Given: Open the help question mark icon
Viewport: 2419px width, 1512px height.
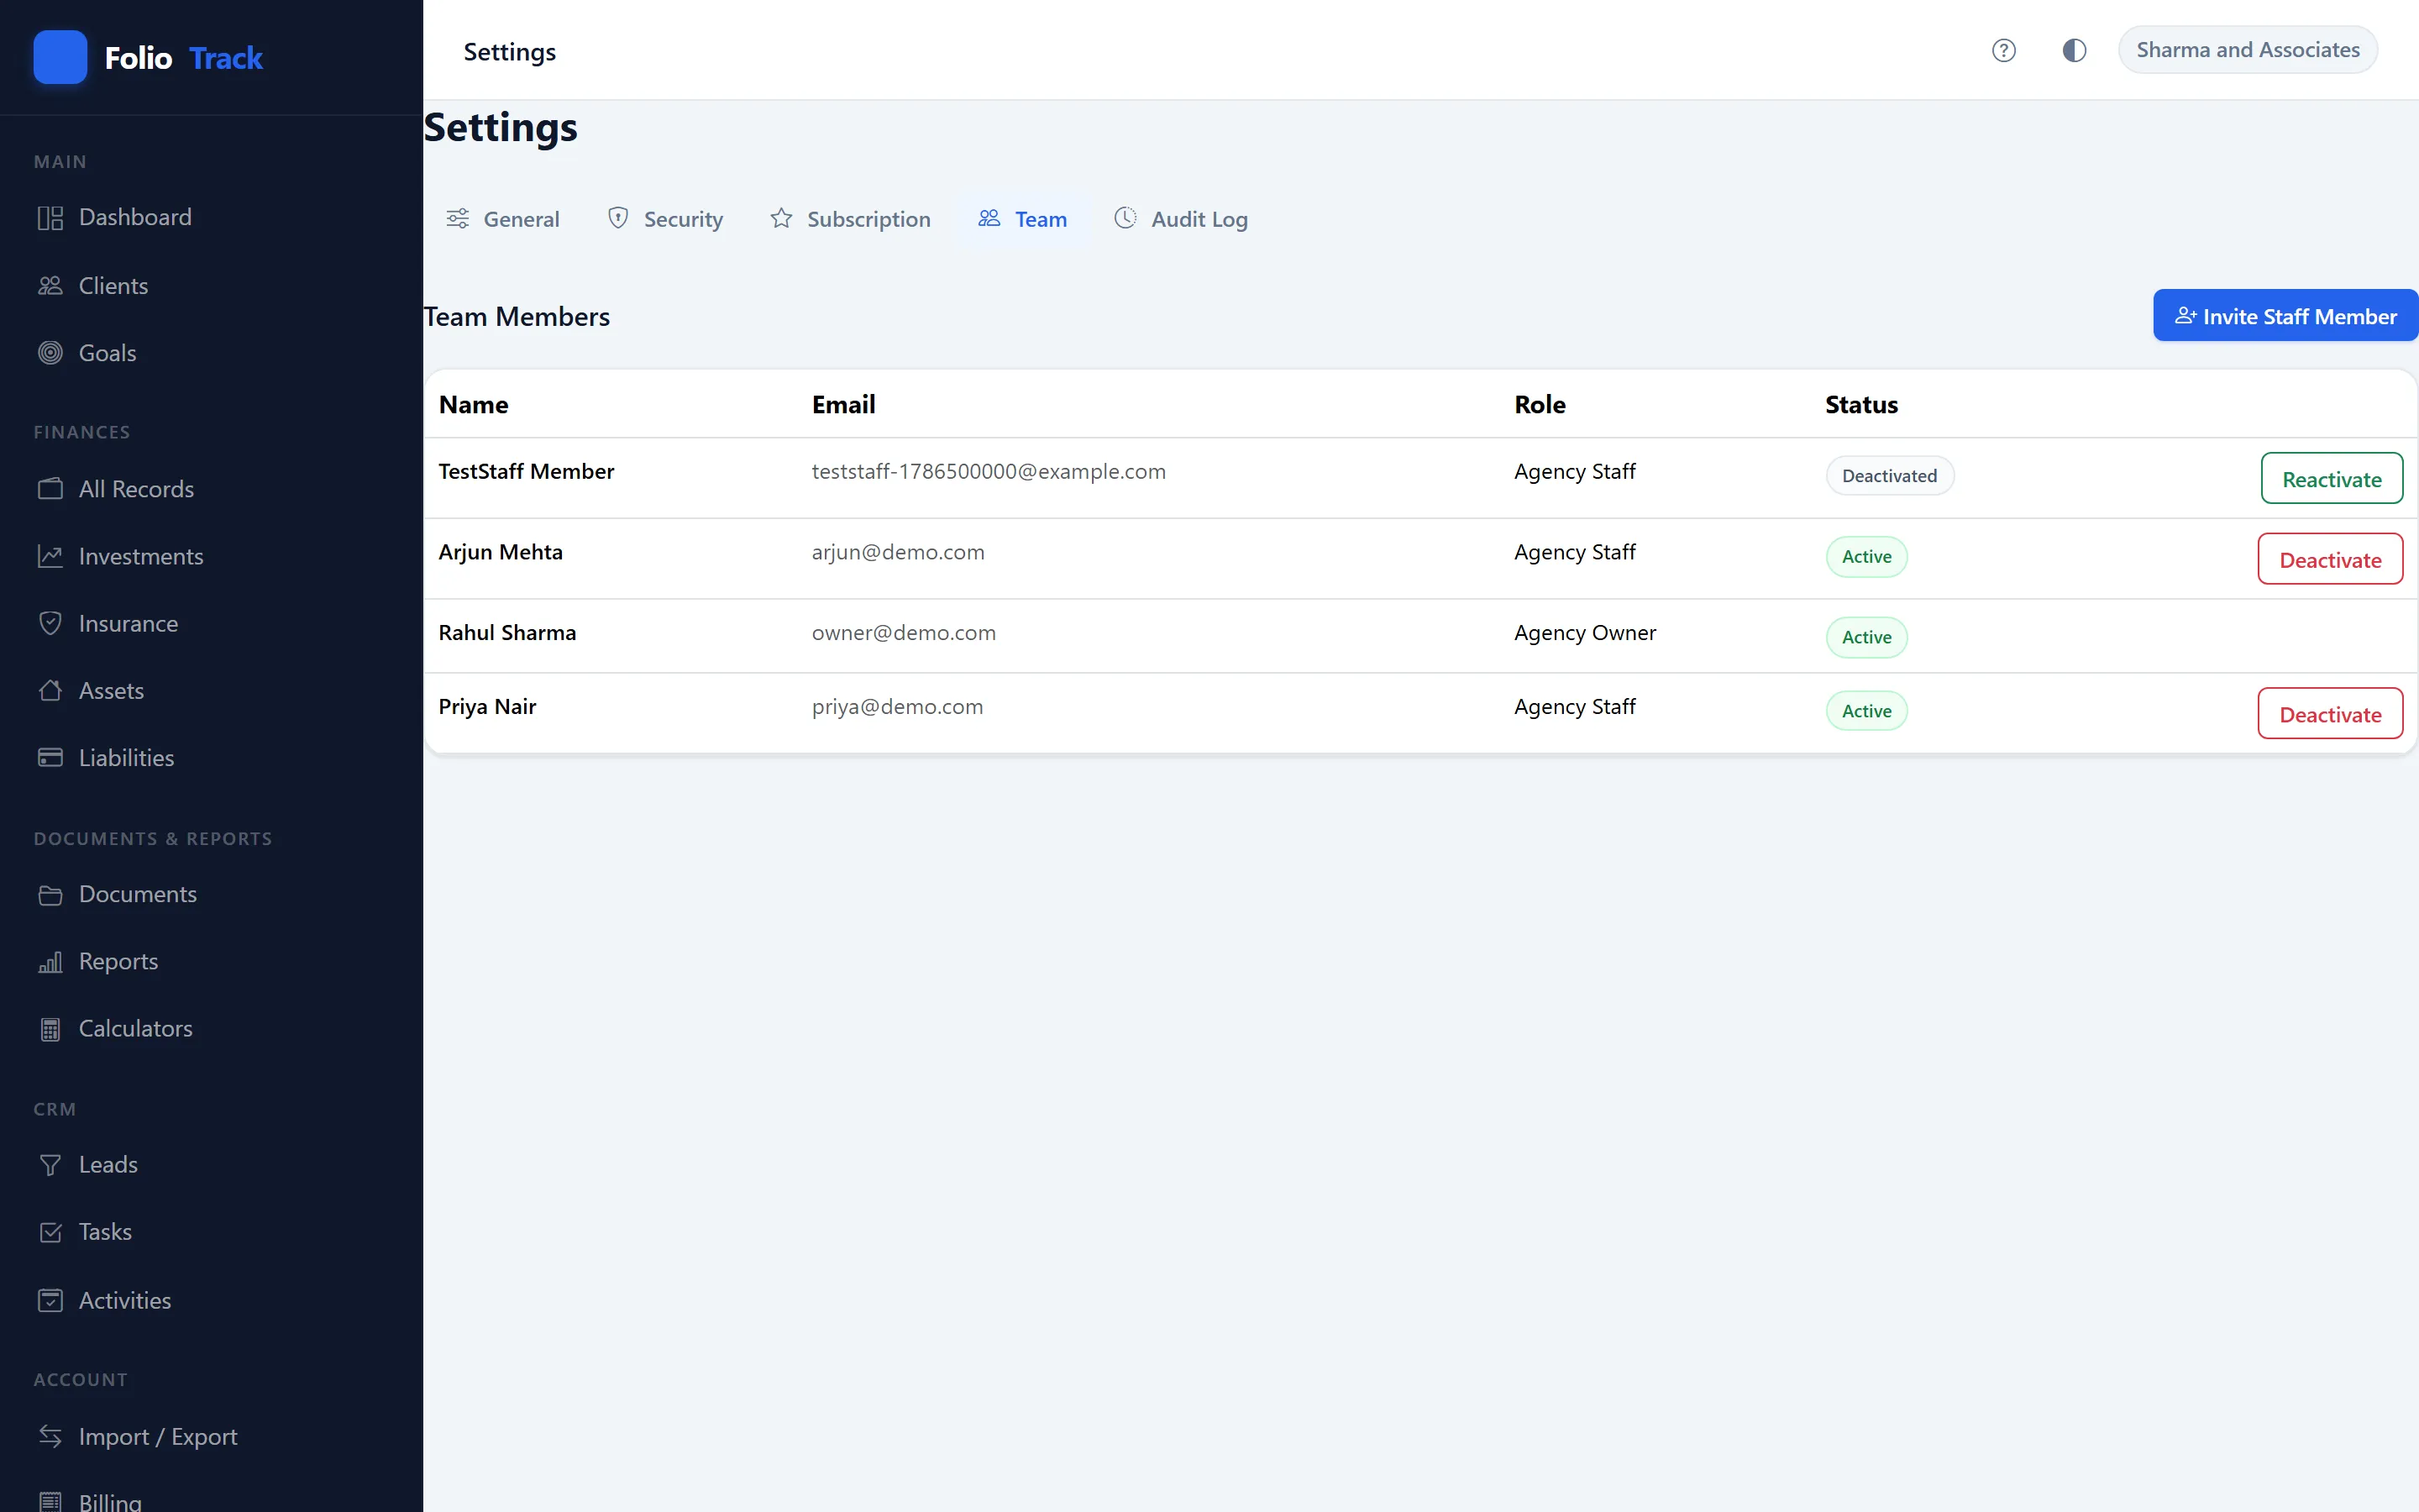Looking at the screenshot, I should coord(2003,50).
